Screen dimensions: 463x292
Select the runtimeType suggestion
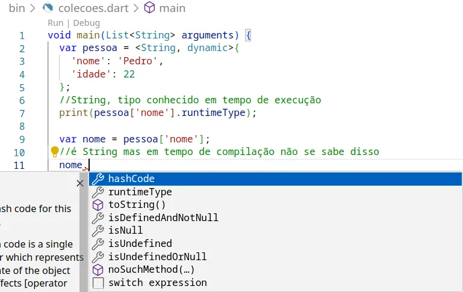pos(275,192)
